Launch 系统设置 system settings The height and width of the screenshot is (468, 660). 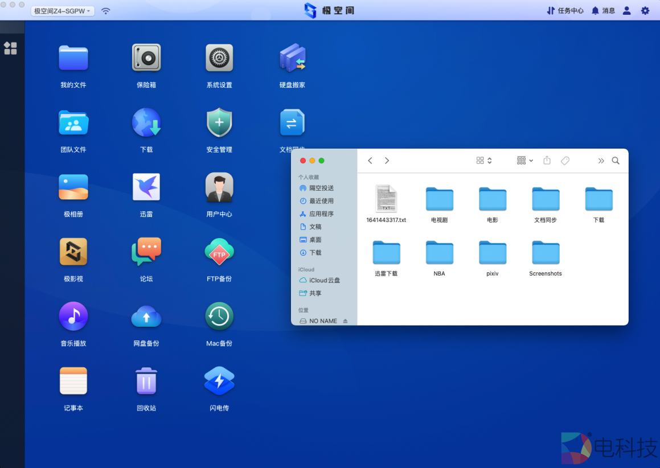pyautogui.click(x=219, y=58)
